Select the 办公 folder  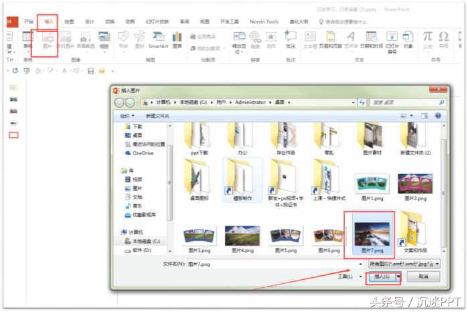click(x=242, y=139)
